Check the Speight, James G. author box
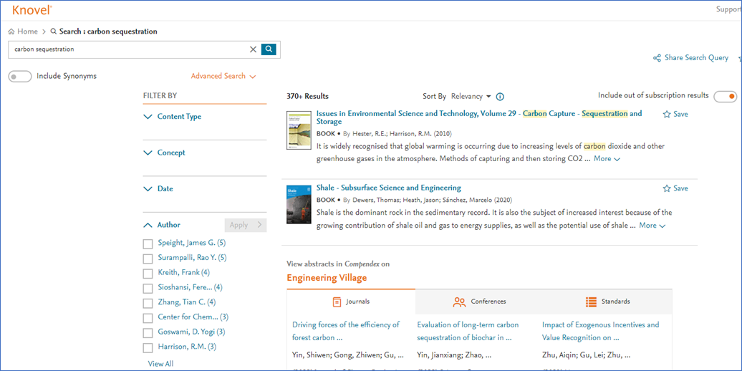 pyautogui.click(x=148, y=244)
